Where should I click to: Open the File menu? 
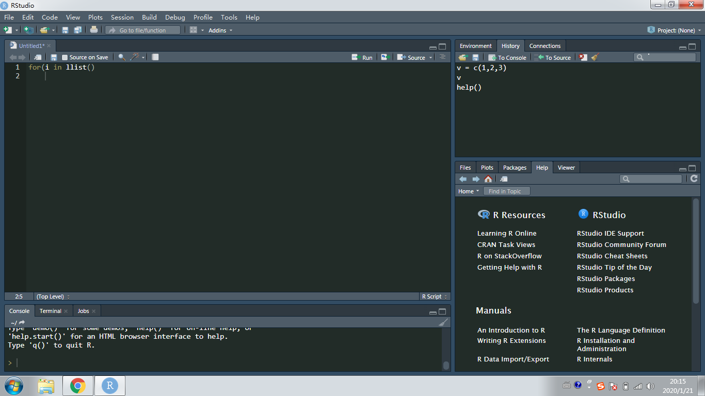click(x=9, y=17)
